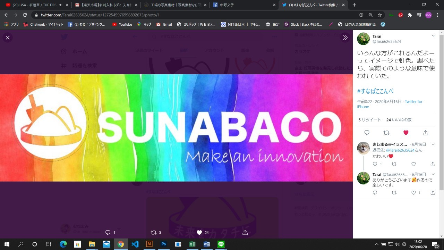Collapse the tweet sidebar with double-chevron icon

point(345,37)
